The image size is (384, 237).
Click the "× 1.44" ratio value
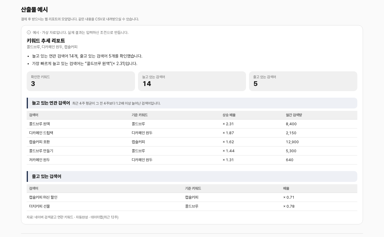(229, 151)
